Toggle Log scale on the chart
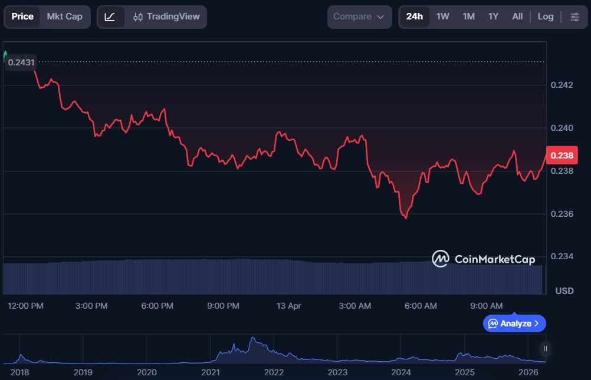Image resolution: width=591 pixels, height=380 pixels. click(x=546, y=16)
